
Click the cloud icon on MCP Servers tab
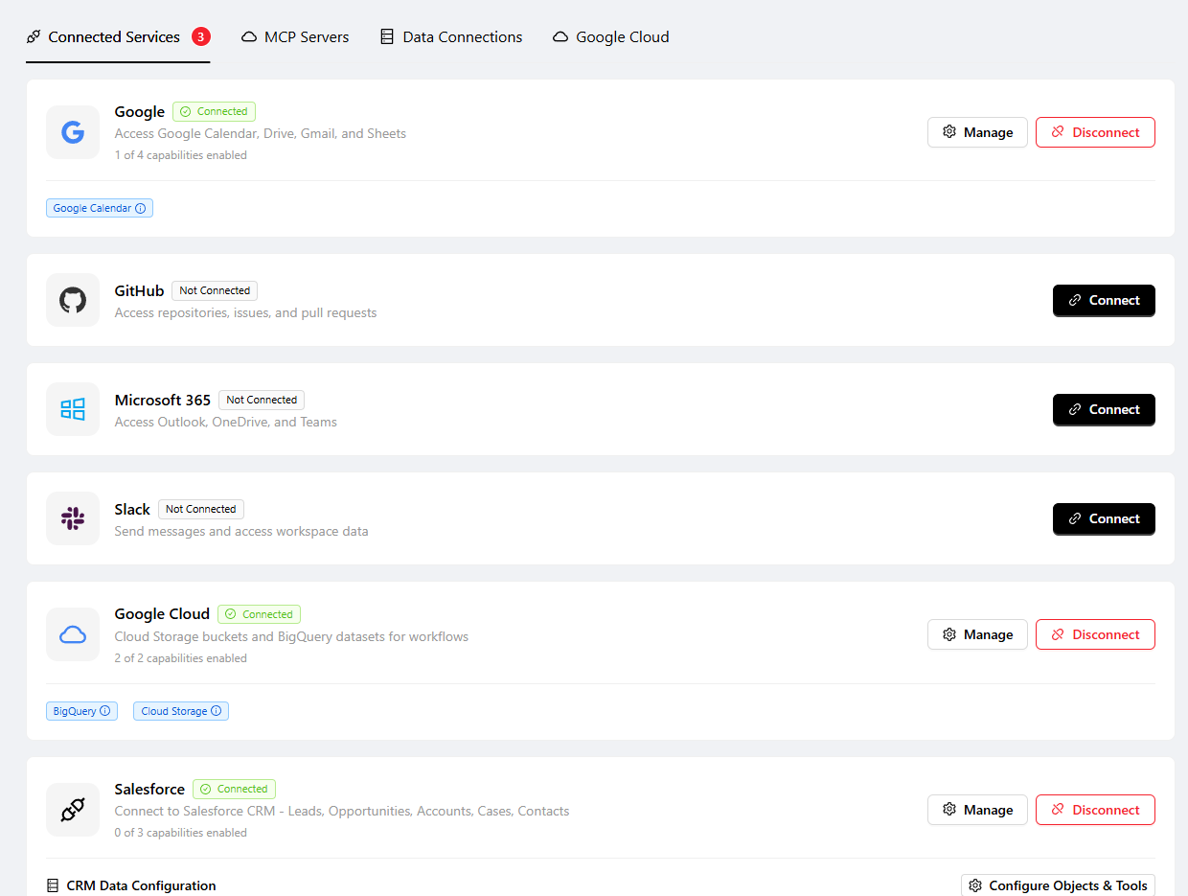click(x=249, y=37)
